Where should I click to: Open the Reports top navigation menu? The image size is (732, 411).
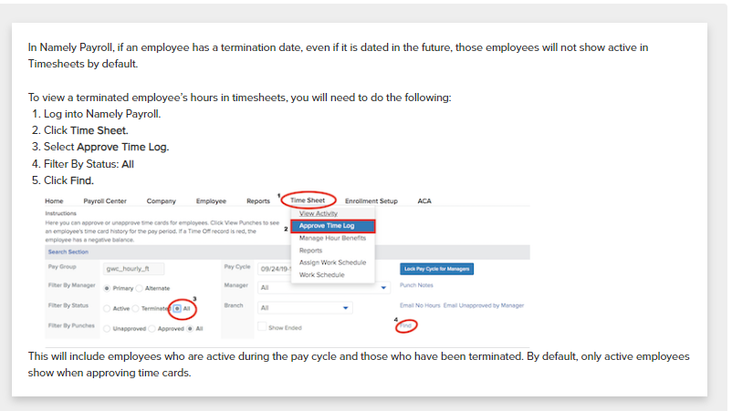click(258, 200)
